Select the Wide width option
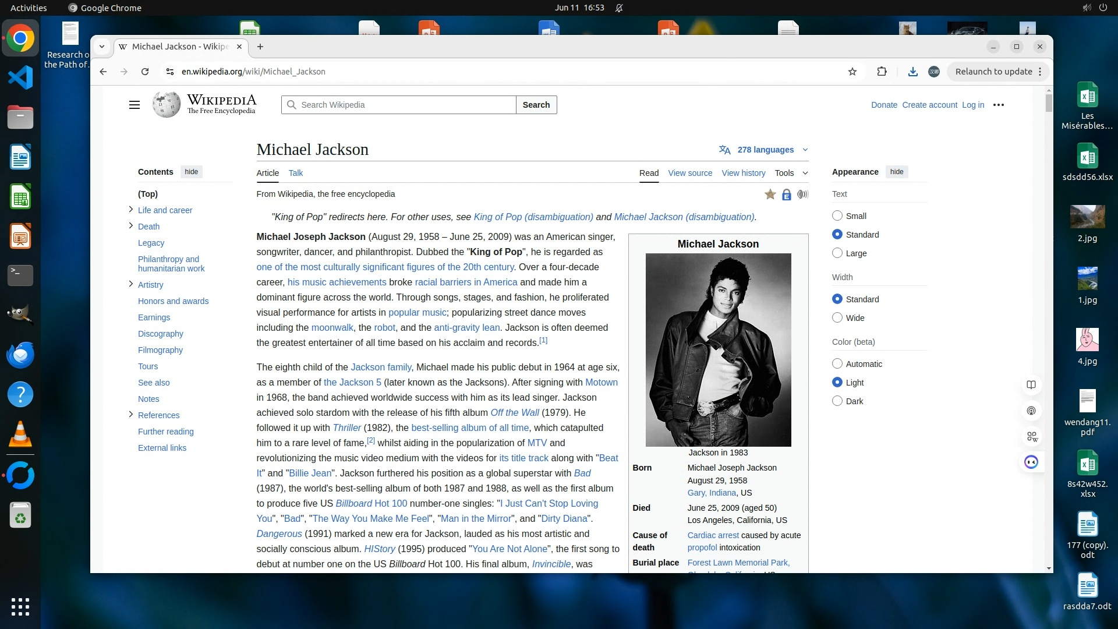Viewport: 1118px width, 629px height. click(x=837, y=318)
